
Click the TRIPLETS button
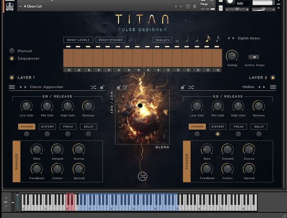pyautogui.click(x=162, y=40)
